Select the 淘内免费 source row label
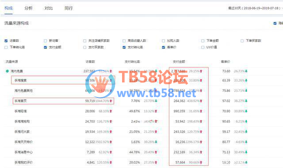 click(x=17, y=71)
